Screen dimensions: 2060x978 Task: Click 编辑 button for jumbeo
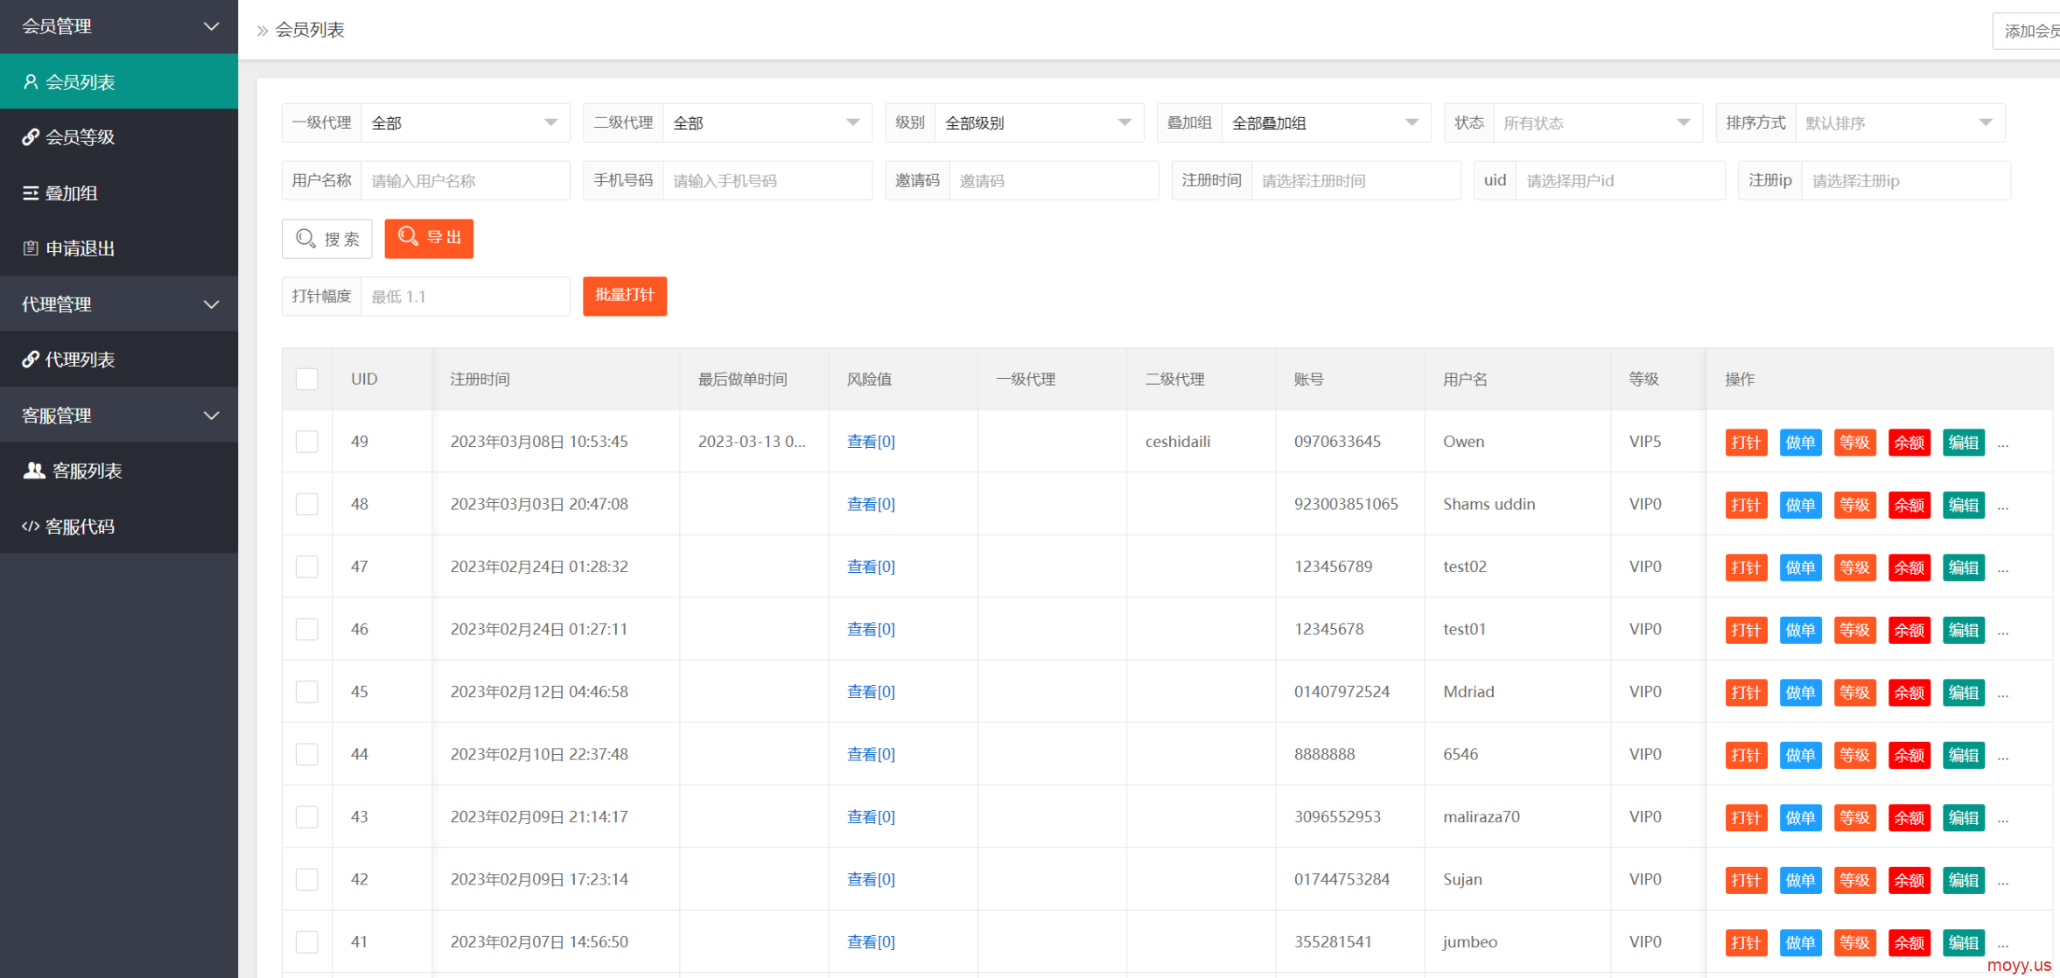[x=1963, y=943]
